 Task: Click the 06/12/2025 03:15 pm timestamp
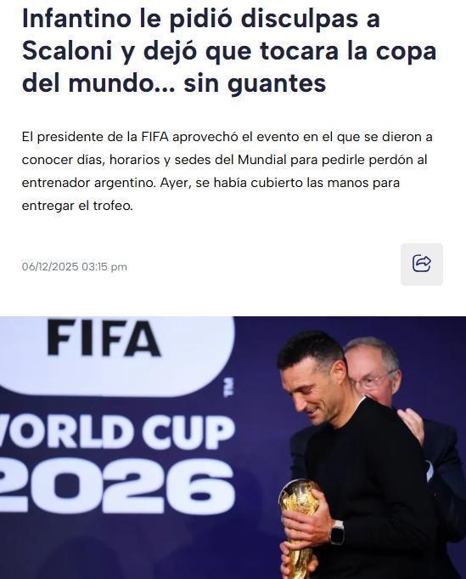(75, 267)
